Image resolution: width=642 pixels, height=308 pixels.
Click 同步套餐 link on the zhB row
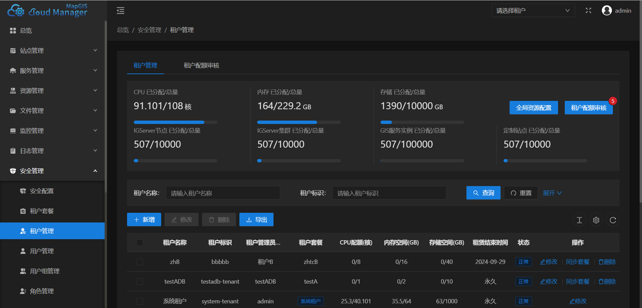[x=577, y=262]
